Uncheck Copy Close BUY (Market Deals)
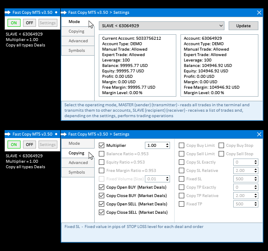The height and width of the screenshot is (251, 268). coord(101,196)
